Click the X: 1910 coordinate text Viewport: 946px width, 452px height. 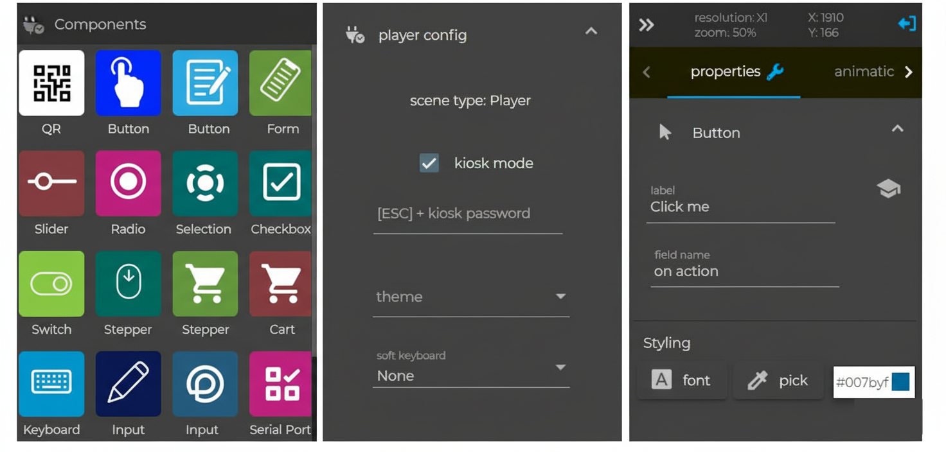click(x=825, y=18)
